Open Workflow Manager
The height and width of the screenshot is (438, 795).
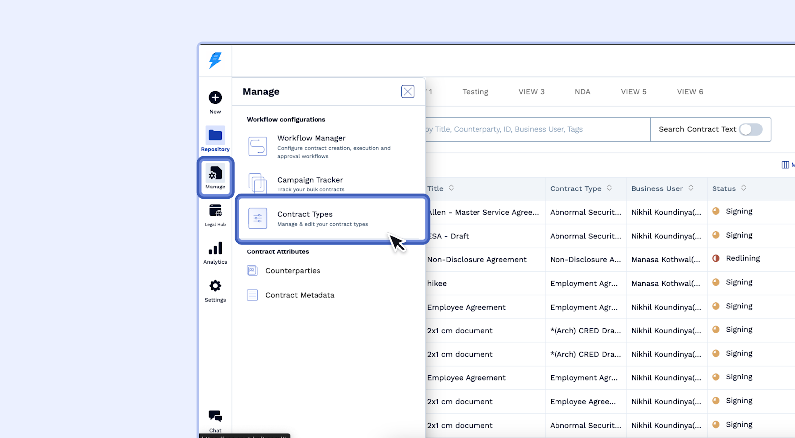[328, 146]
